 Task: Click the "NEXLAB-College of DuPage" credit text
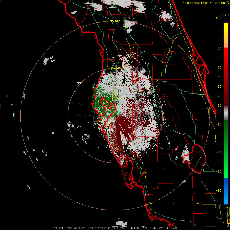click(x=204, y=3)
